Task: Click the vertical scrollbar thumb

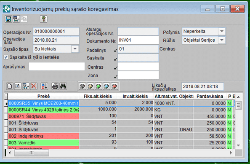Action: [x=239, y=105]
